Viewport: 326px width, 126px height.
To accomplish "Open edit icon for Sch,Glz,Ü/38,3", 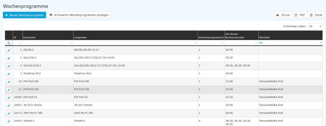I will tap(9, 66).
